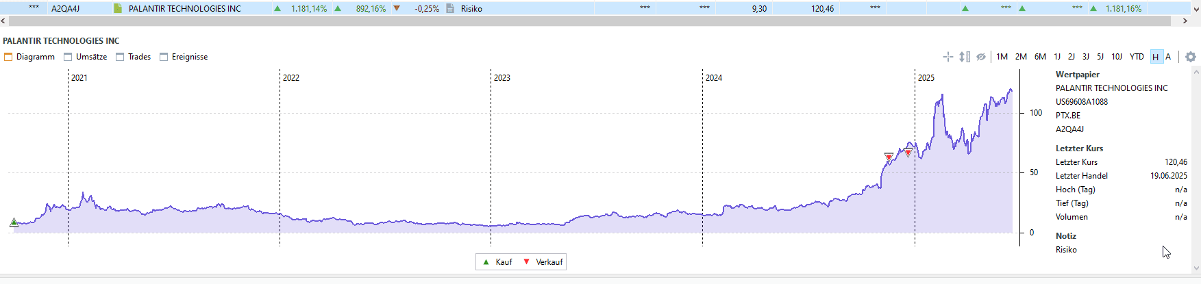1201x284 pixels.
Task: Click the 892,16% value in the row
Action: (x=371, y=9)
